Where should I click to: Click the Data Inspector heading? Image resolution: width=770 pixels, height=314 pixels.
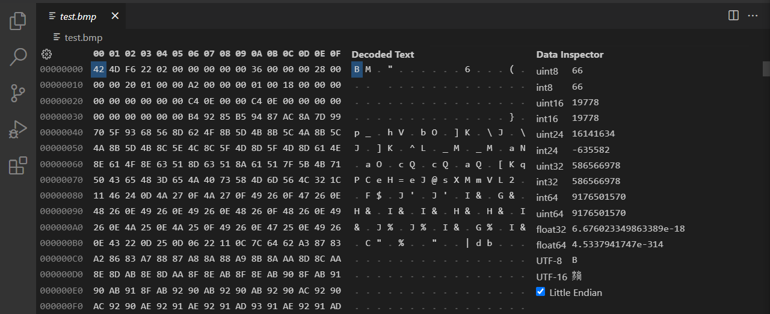(570, 54)
